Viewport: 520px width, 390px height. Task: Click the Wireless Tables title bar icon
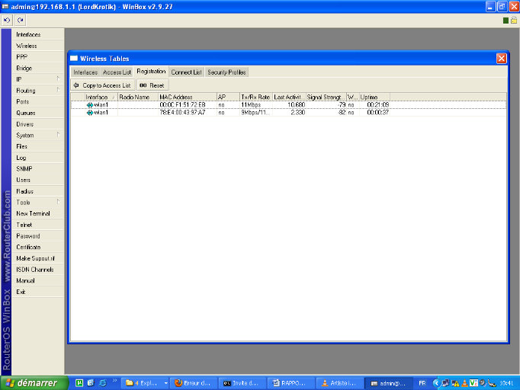click(74, 59)
